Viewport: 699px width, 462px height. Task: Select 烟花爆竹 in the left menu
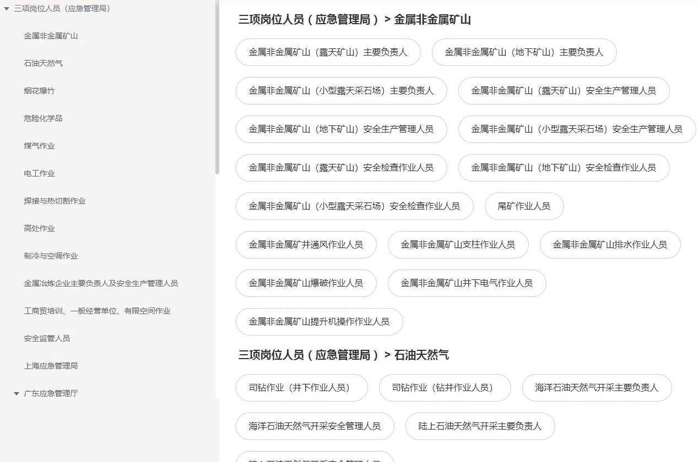coord(39,91)
